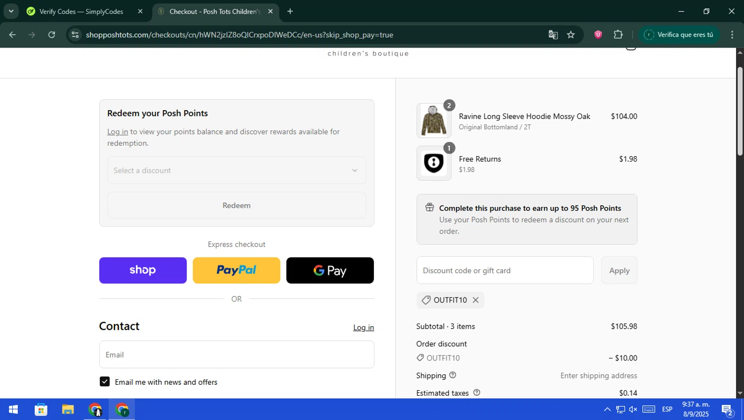Uncheck 'Email me with news and offers'
The height and width of the screenshot is (420, 744).
pos(105,381)
